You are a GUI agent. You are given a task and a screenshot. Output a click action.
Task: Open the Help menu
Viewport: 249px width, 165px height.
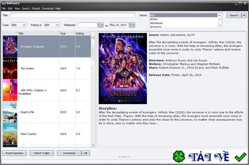pyautogui.click(x=58, y=9)
